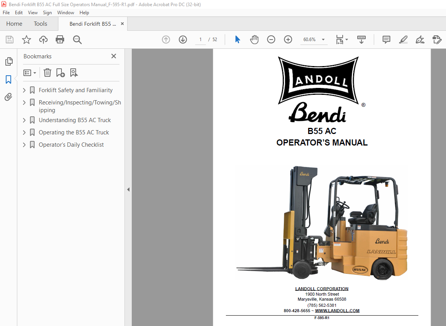Viewport: 446px width, 326px height.
Task: Click the LANDOLL CORPORATION heading text
Action: [322, 289]
